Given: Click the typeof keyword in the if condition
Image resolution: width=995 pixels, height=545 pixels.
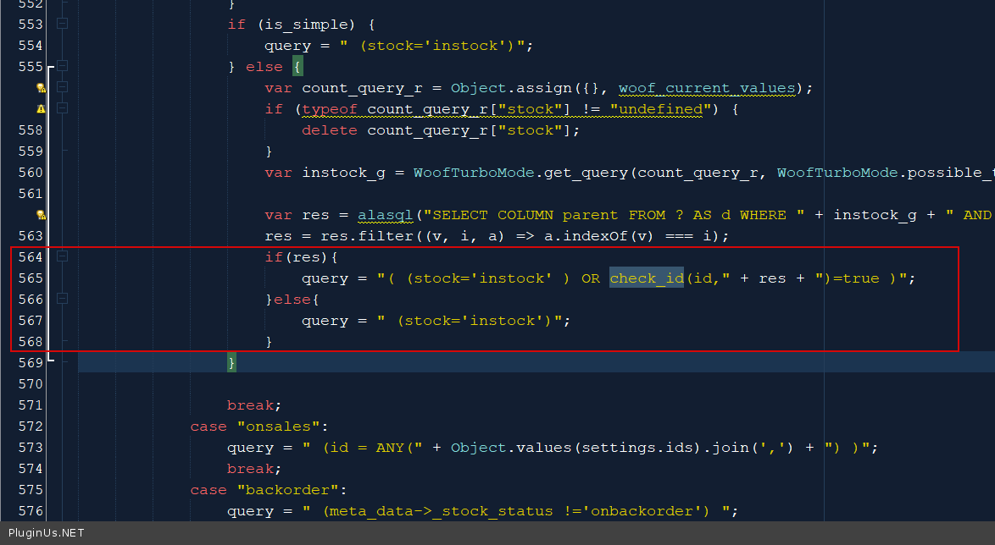Looking at the screenshot, I should click(330, 109).
